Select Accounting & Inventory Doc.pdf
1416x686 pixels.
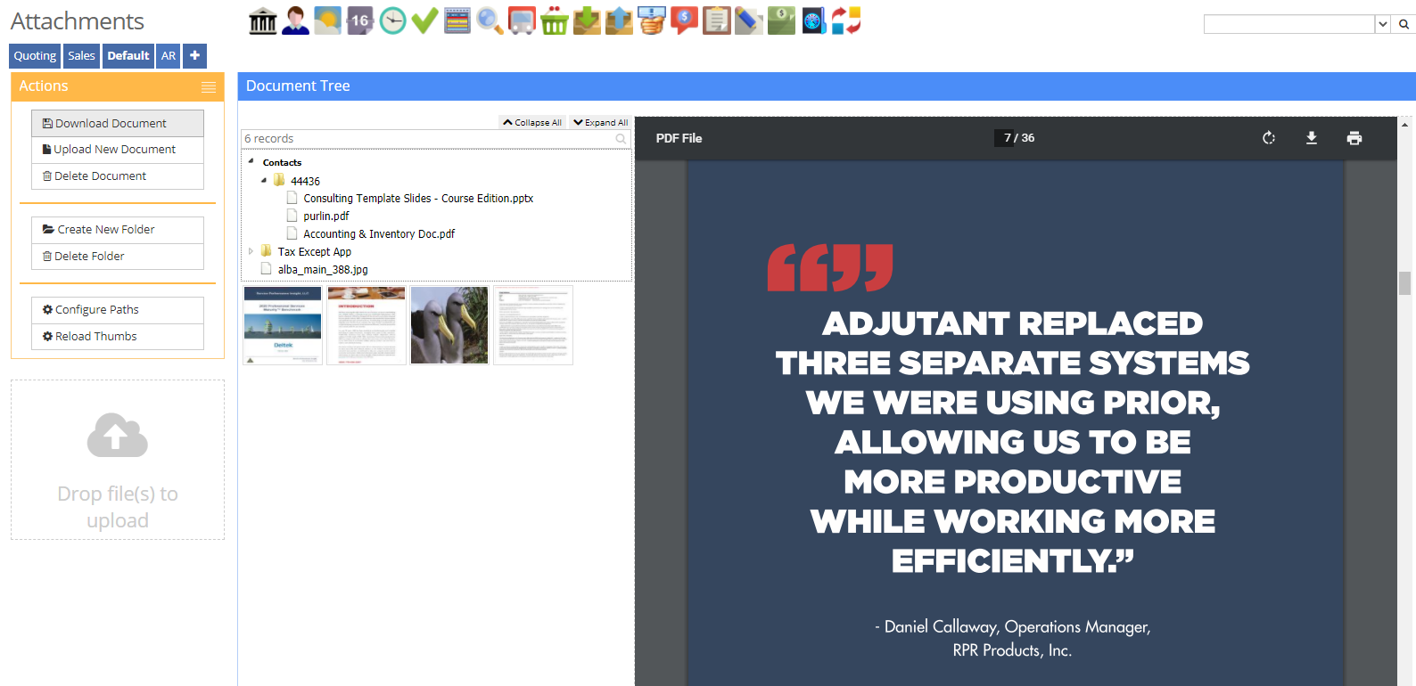click(x=379, y=234)
